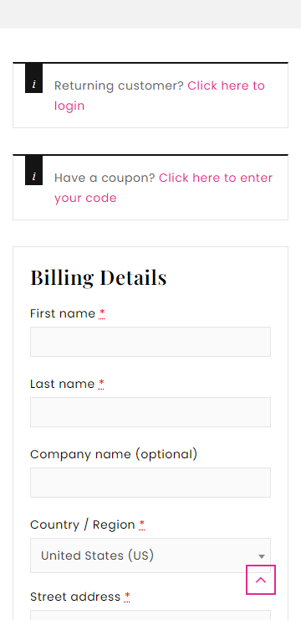Image resolution: width=301 pixels, height=620 pixels.
Task: Click the required asterisk next to First name
Action: 102,313
